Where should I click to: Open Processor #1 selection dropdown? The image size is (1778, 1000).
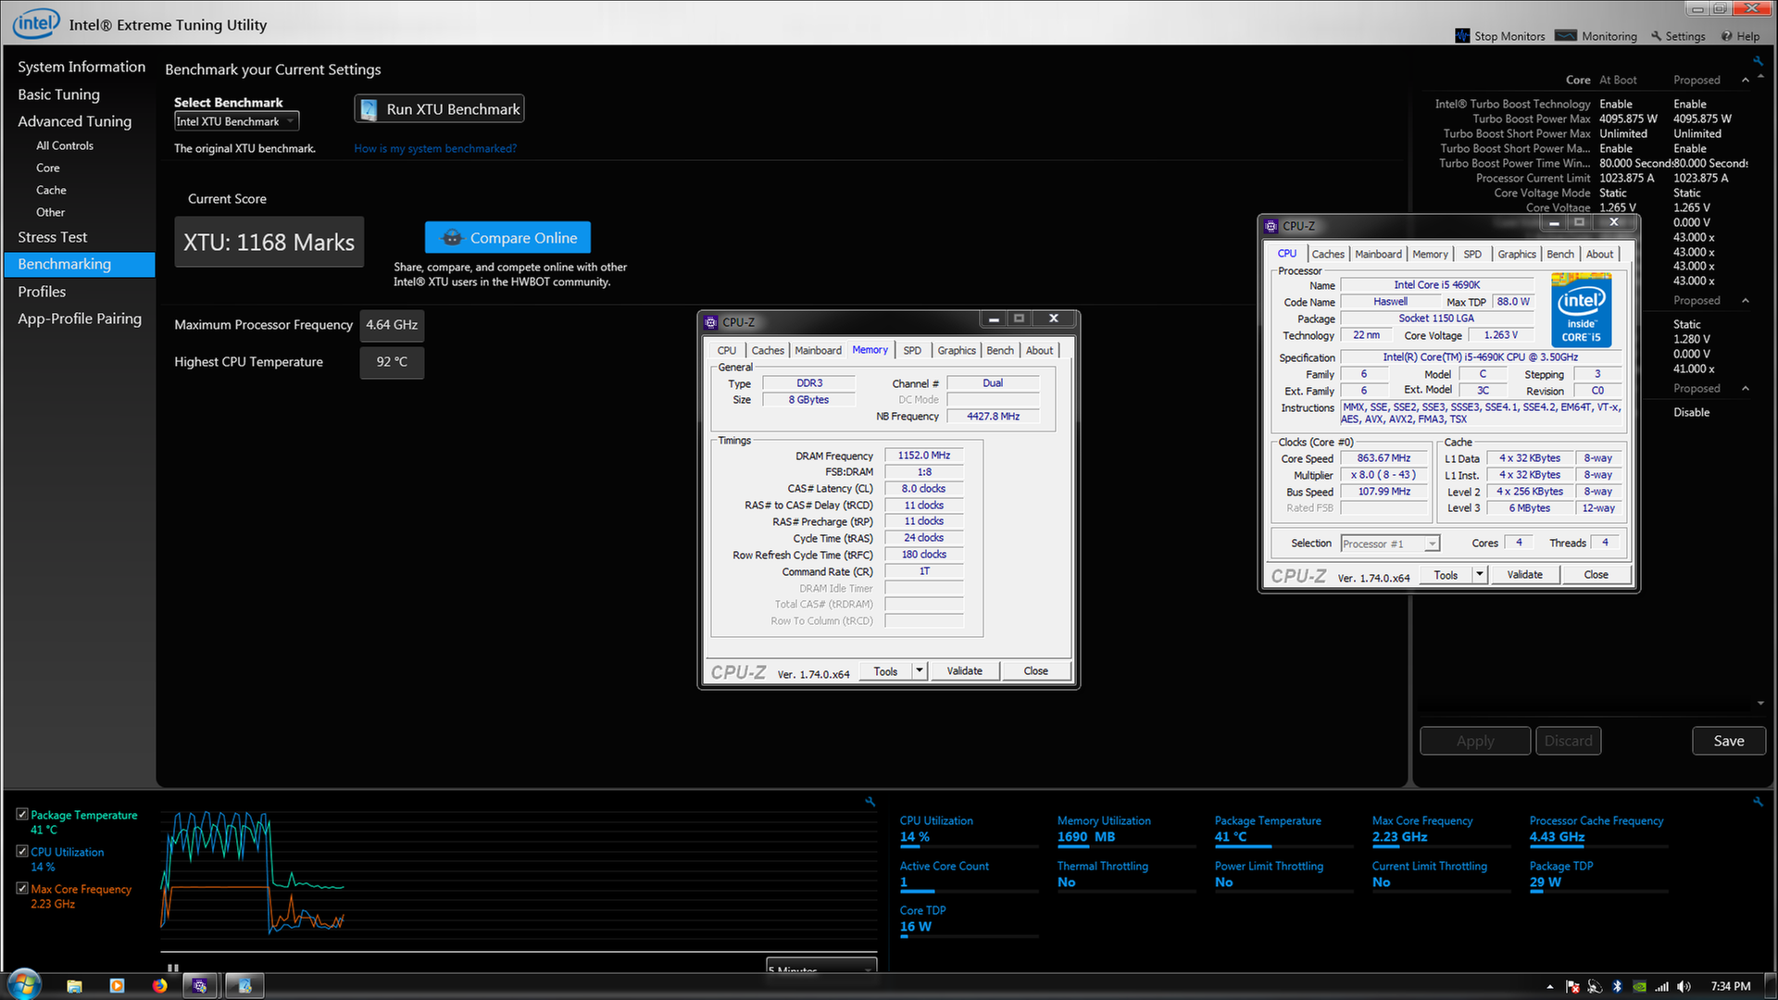[x=1391, y=544]
